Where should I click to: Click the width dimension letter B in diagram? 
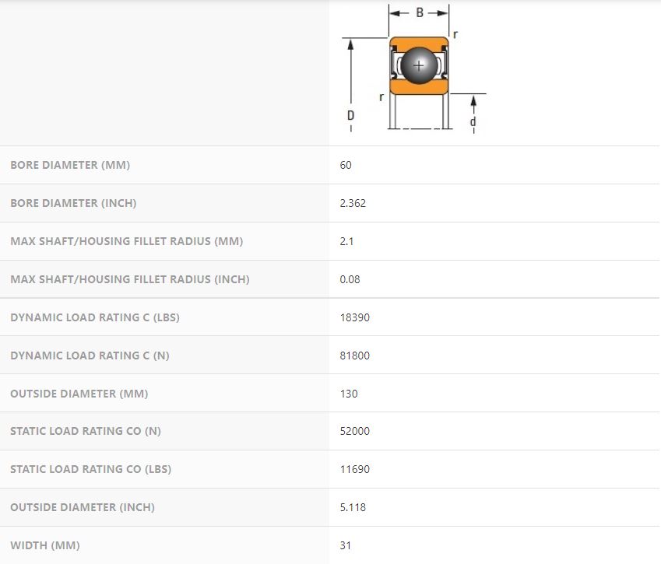pos(420,12)
